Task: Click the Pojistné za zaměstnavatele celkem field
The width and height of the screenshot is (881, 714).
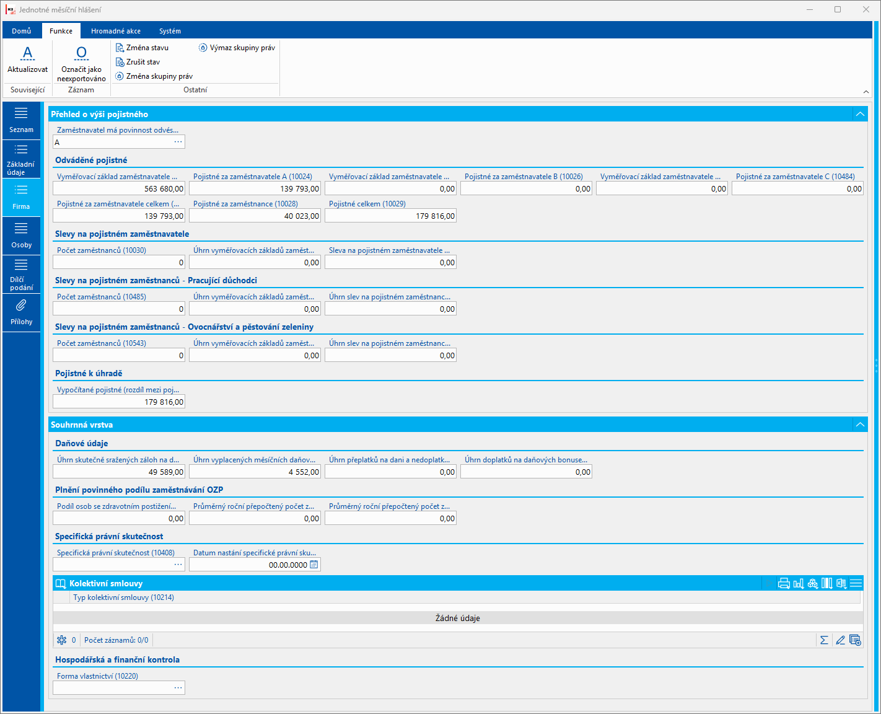Action: tap(119, 216)
